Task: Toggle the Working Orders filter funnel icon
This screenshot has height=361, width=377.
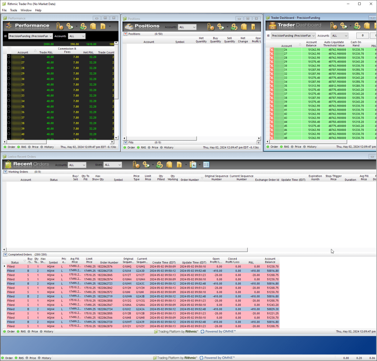Action: coord(5,172)
